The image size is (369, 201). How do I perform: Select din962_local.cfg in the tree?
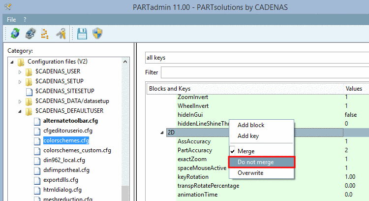[x=64, y=161]
